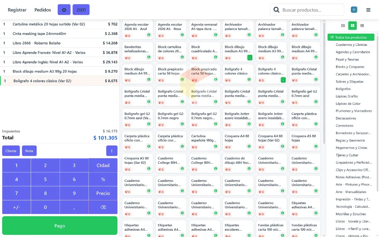Image resolution: width=379 pixels, height=237 pixels.
Task: Click the Buscar productos search field
Action: 307,10
